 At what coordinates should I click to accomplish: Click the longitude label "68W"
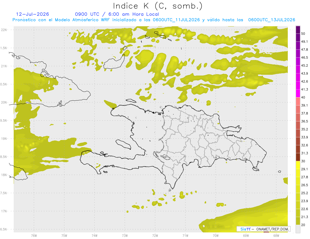click(276, 236)
